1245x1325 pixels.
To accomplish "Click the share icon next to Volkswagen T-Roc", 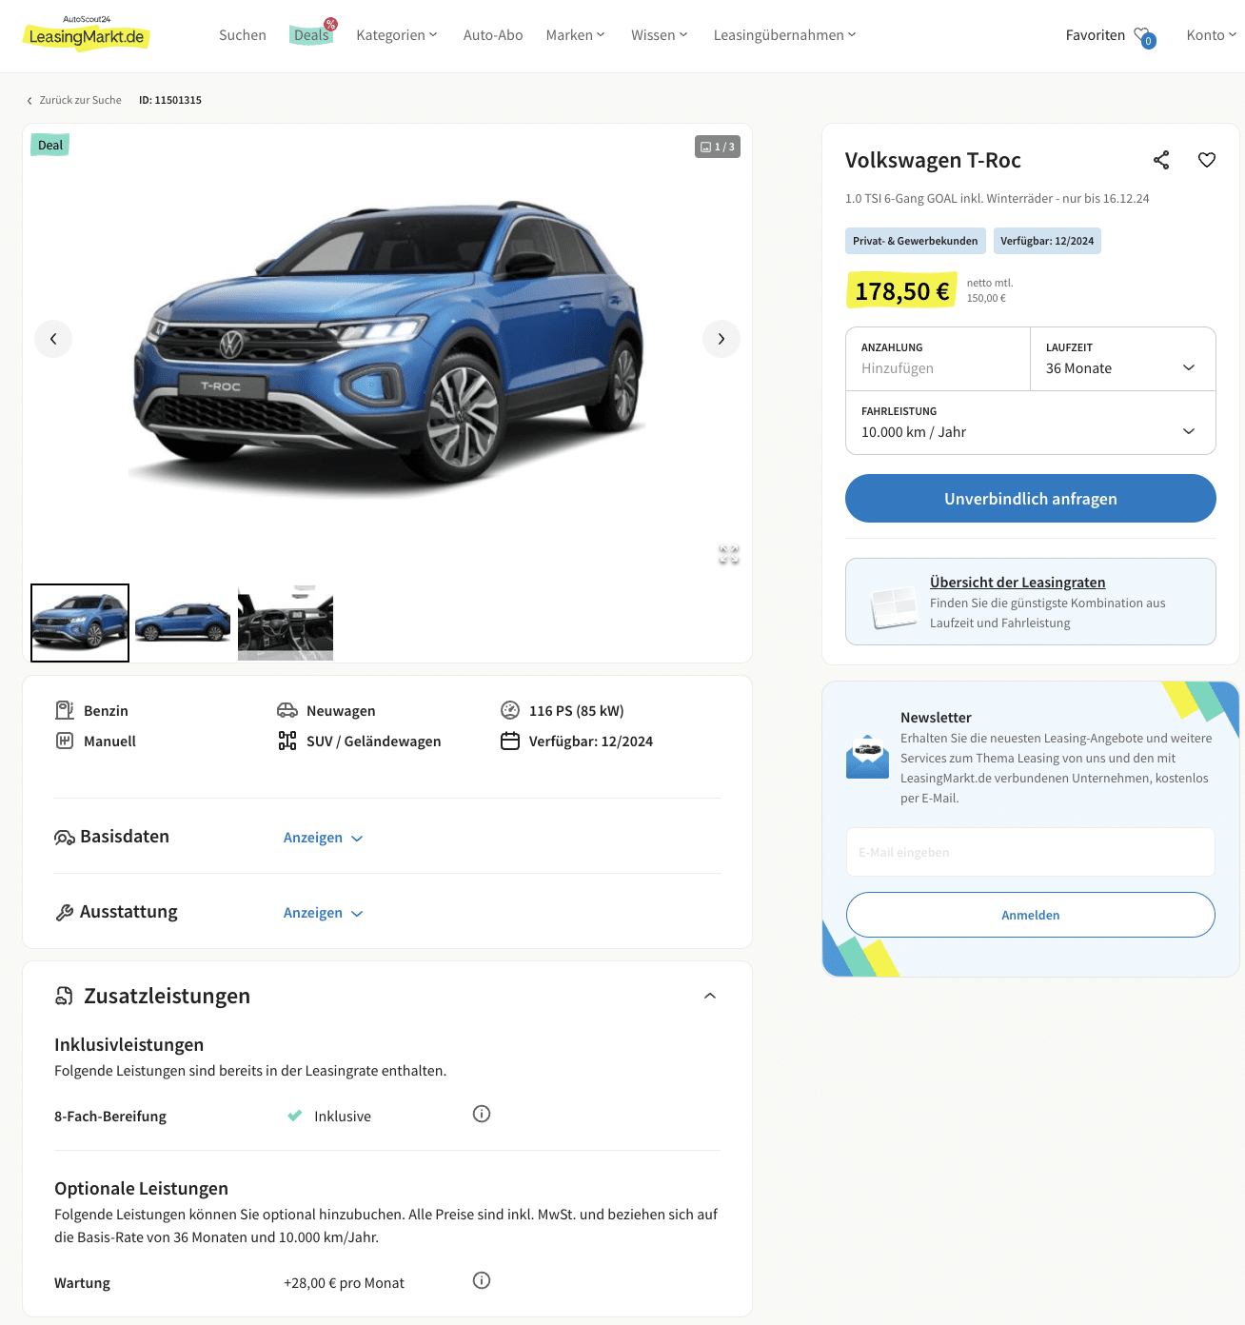I will (x=1161, y=160).
